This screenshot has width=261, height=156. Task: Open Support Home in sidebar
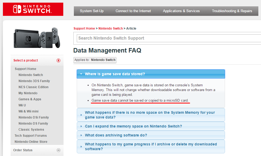click(x=25, y=69)
